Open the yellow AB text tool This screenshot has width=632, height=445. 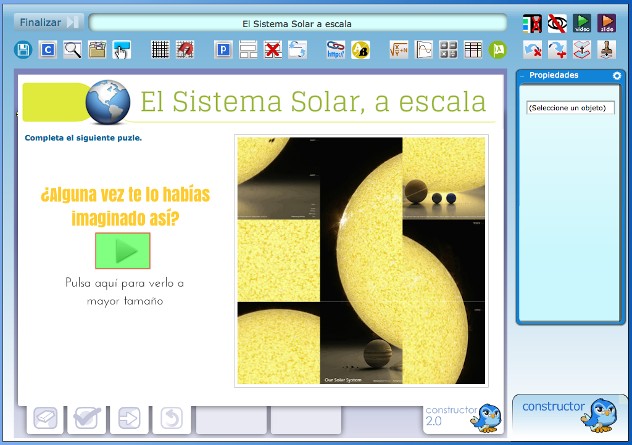click(x=360, y=50)
